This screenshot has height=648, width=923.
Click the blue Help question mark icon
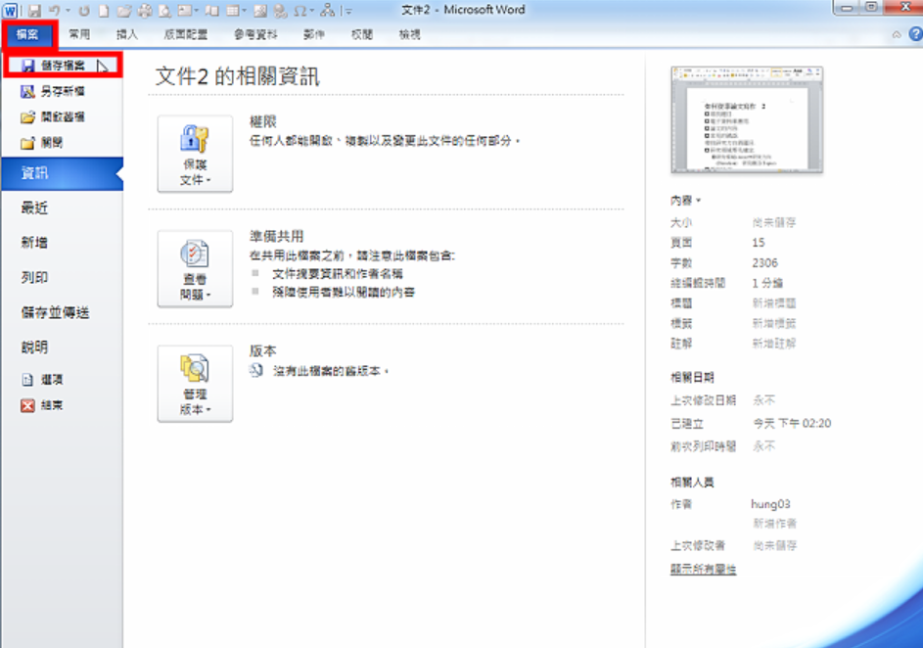coord(915,34)
